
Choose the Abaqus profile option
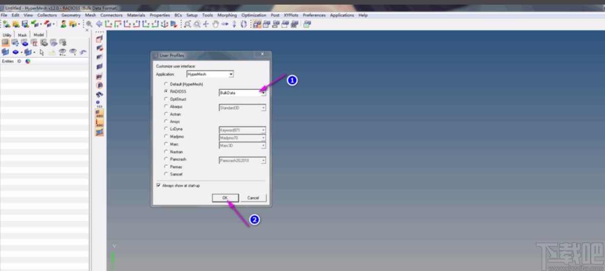click(165, 107)
